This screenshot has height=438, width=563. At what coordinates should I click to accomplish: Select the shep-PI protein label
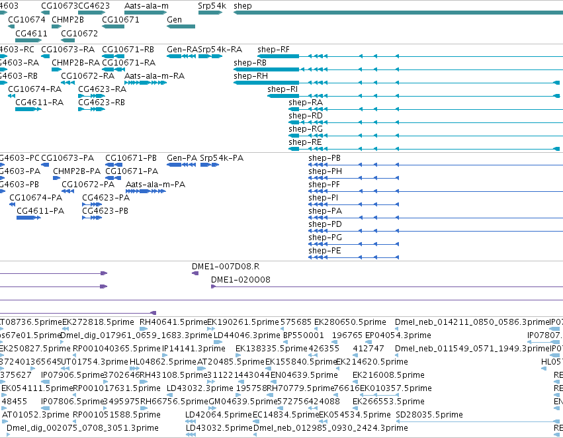(323, 198)
